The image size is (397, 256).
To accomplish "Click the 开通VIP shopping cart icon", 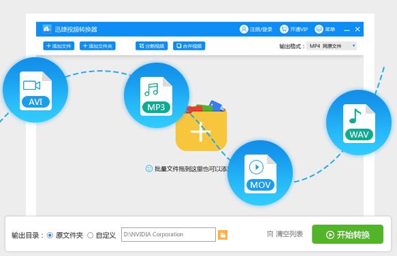I will point(284,29).
